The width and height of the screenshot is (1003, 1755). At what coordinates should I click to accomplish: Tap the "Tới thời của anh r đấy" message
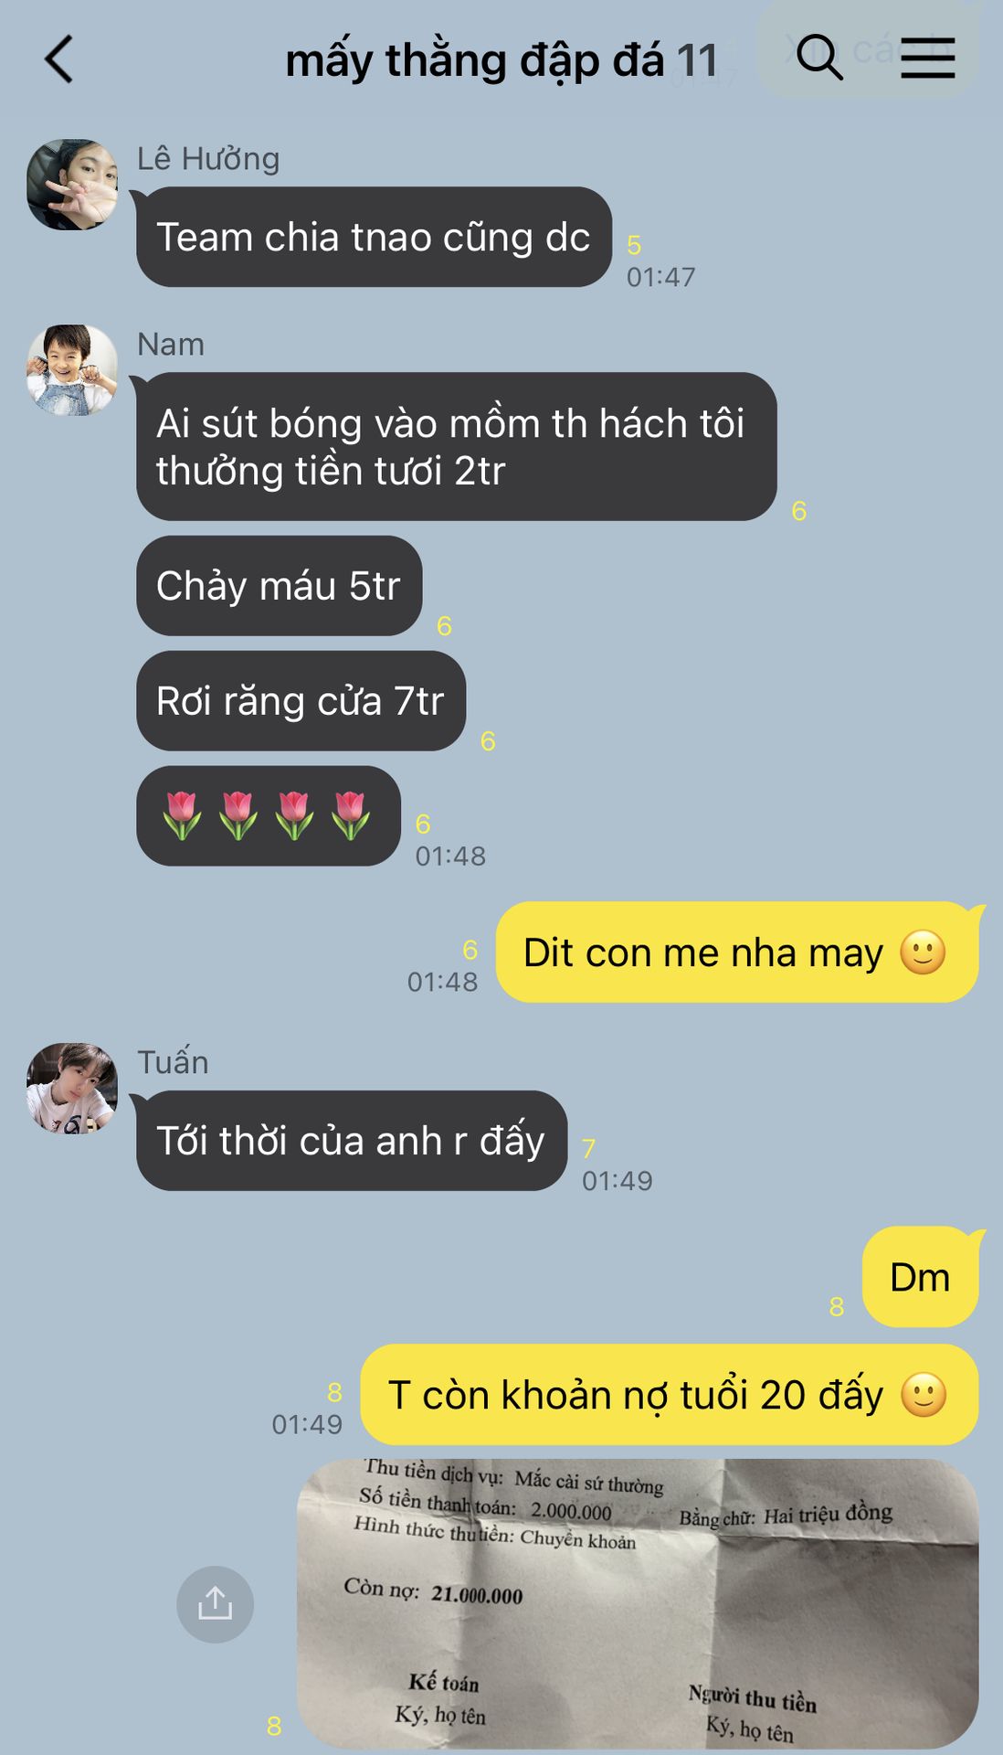(352, 1141)
